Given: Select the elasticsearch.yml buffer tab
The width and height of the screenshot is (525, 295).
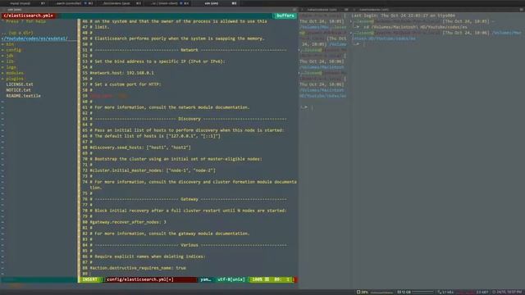Looking at the screenshot, I should (x=29, y=16).
